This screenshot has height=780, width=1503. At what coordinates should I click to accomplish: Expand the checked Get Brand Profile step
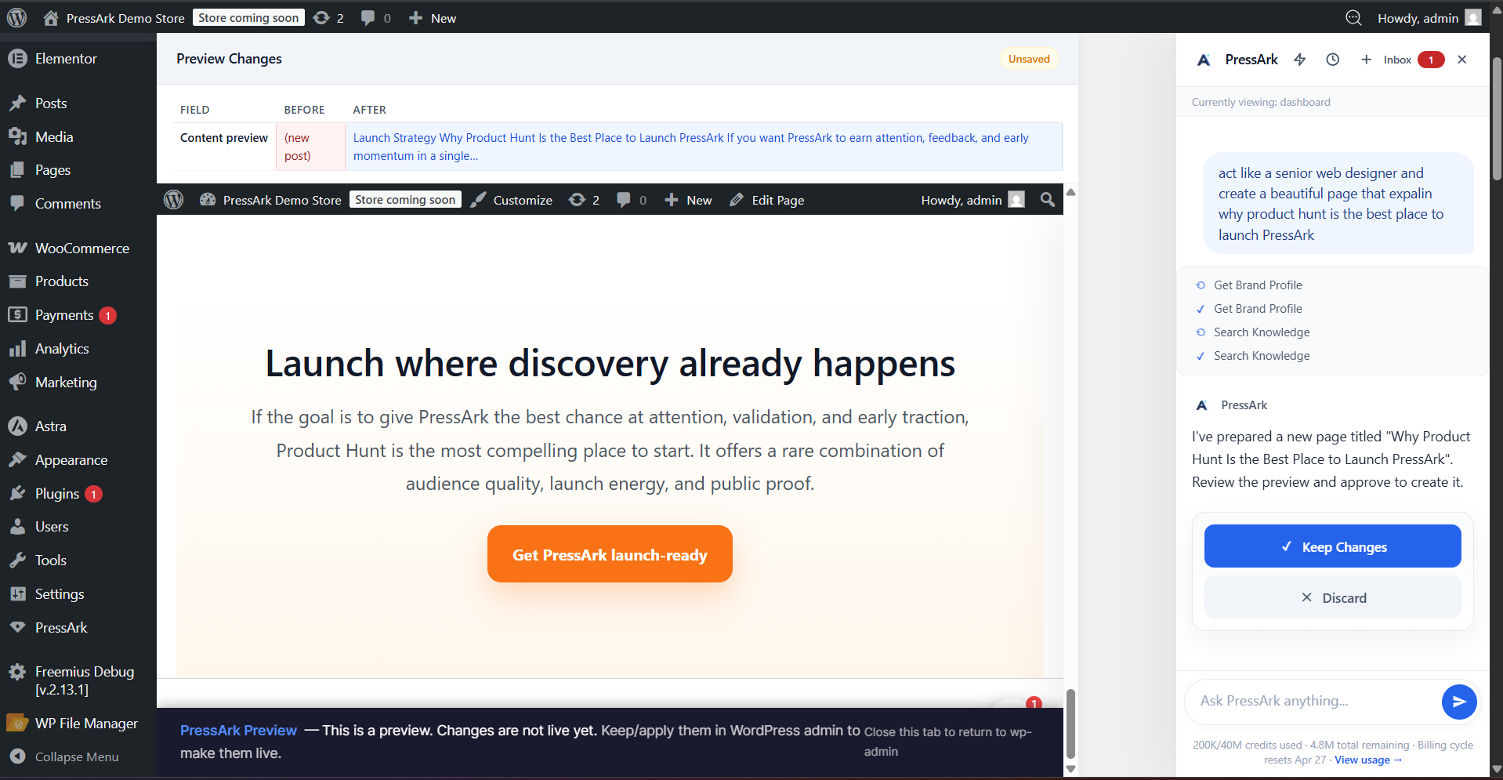coord(1258,309)
